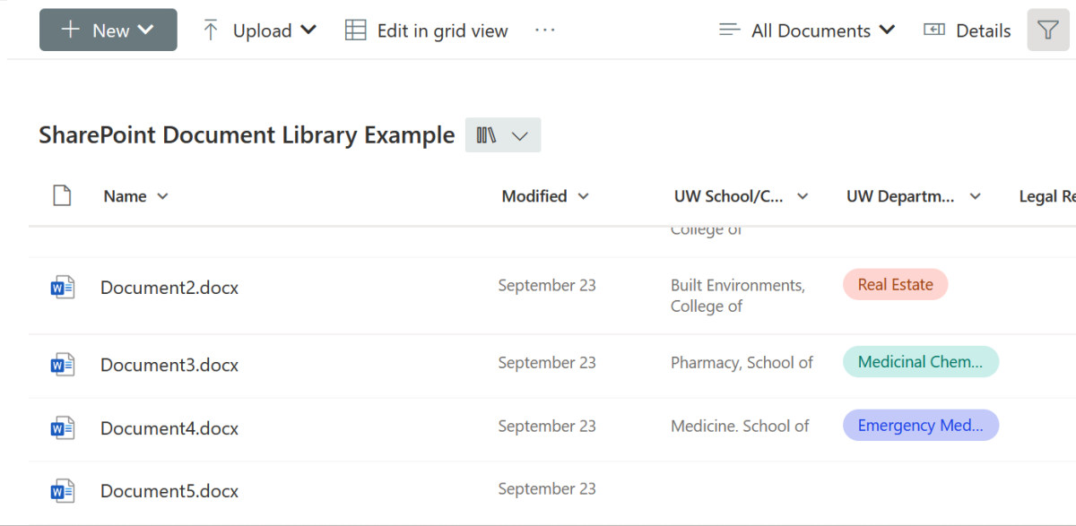The width and height of the screenshot is (1076, 526).
Task: Click the Upload arrow icon
Action: 210,30
